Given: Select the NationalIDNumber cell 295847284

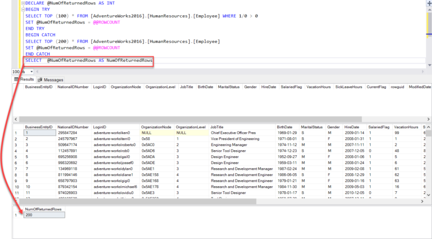Looking at the screenshot, I should coord(74,133).
